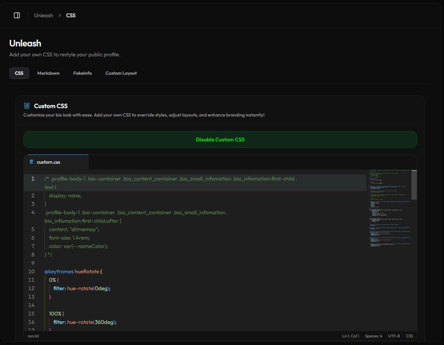Click line number 10 in the gutter
This screenshot has width=444, height=345.
[31, 271]
